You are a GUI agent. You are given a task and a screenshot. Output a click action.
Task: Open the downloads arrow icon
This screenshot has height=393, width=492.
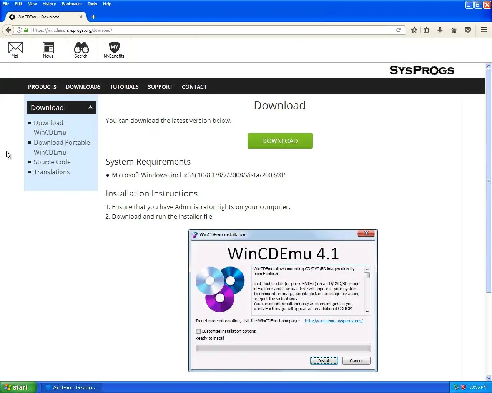click(x=440, y=30)
